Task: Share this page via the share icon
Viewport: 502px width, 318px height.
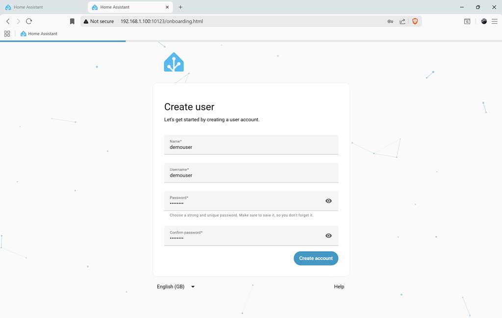Action: pyautogui.click(x=402, y=22)
